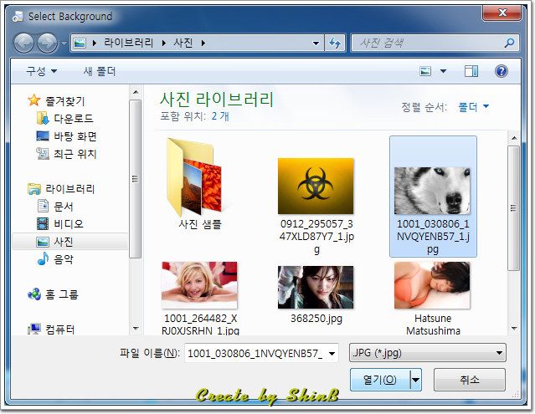Select 즐겨찾기 in the navigation pane
Screen dimensions: 535x414
coord(64,101)
